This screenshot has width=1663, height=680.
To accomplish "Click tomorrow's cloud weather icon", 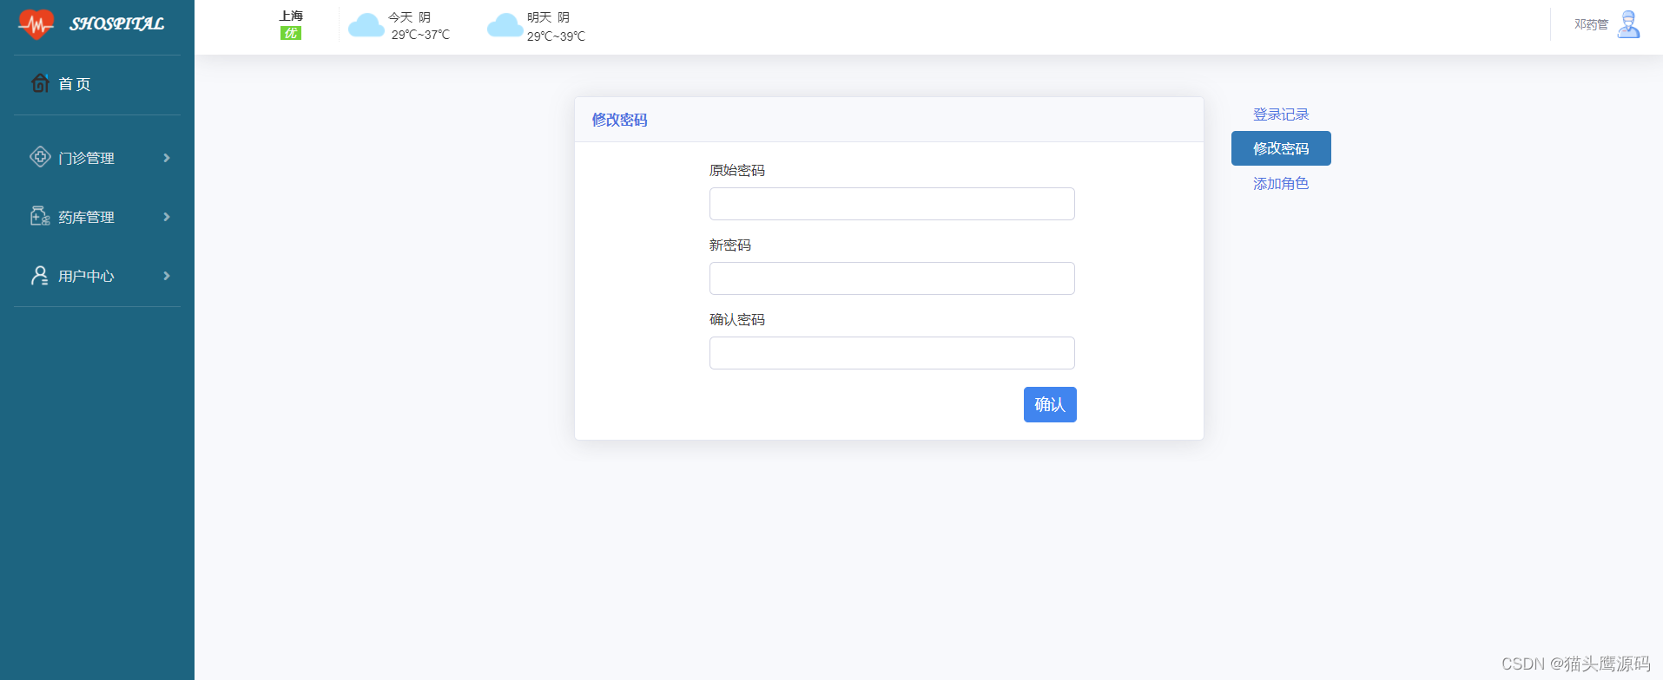I will [505, 25].
